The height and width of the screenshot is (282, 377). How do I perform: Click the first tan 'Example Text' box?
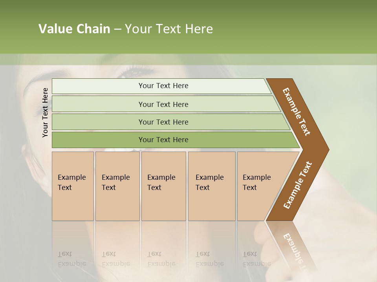click(x=73, y=186)
